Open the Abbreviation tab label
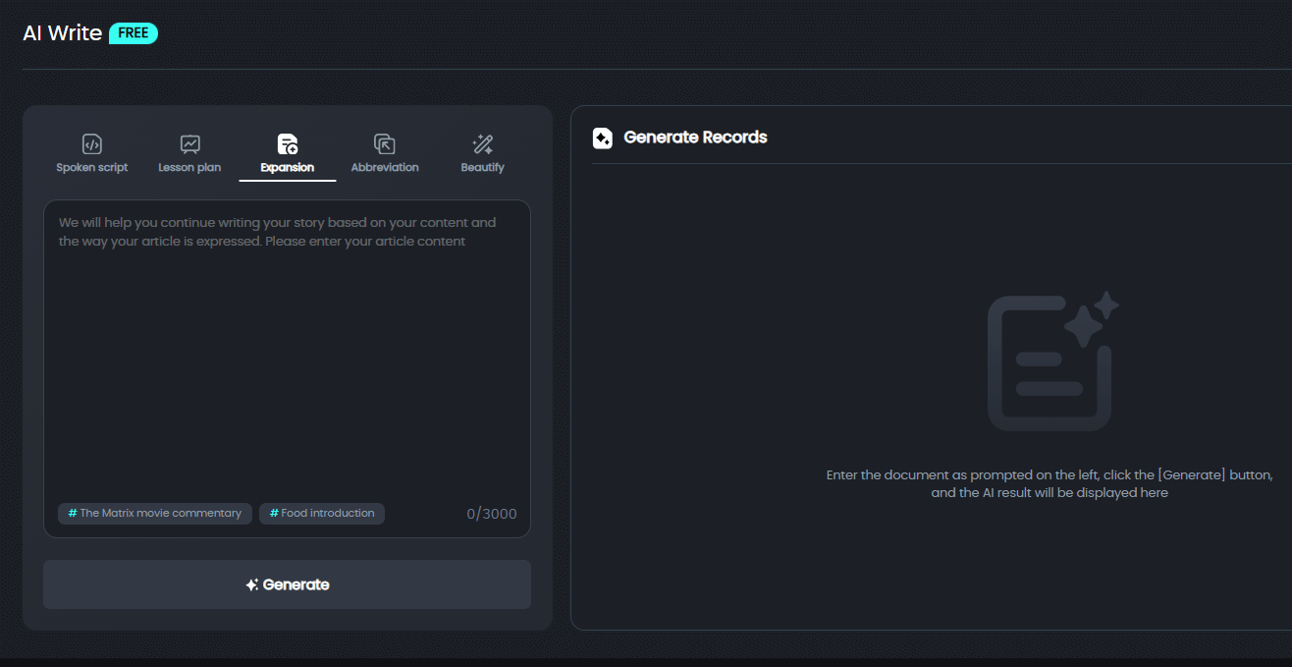This screenshot has width=1292, height=667. [x=385, y=168]
